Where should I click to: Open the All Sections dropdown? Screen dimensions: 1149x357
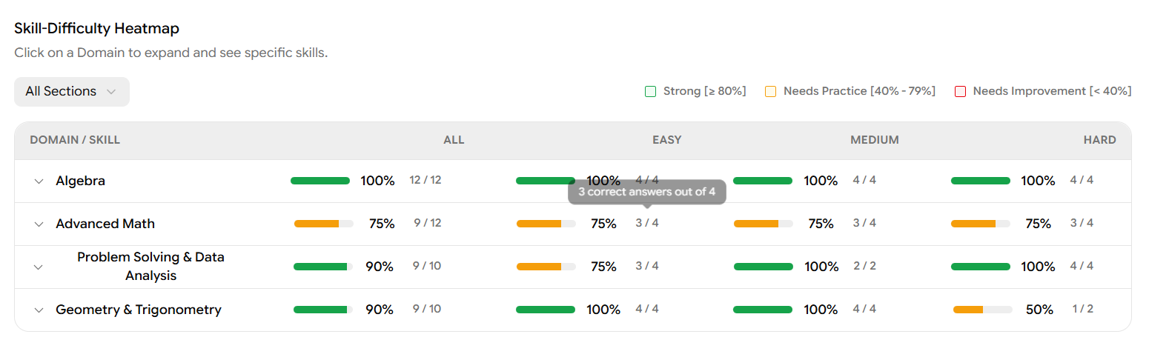coord(71,92)
